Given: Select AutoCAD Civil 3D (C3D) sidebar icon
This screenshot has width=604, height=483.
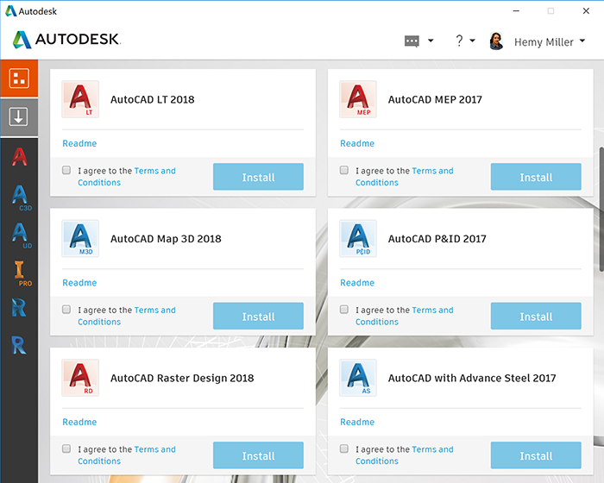Looking at the screenshot, I should point(22,198).
